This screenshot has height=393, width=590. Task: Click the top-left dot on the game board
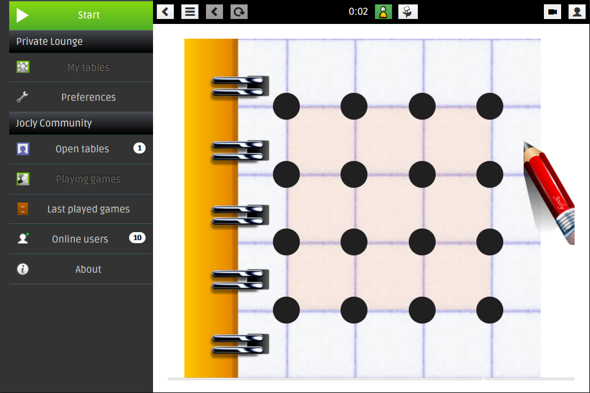(x=286, y=106)
